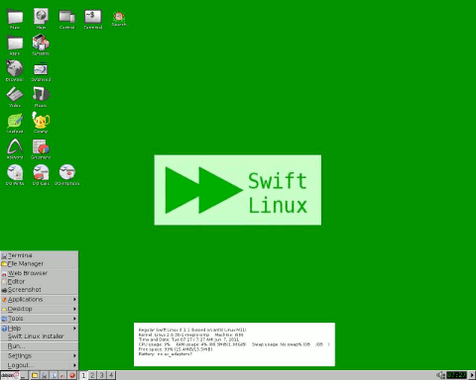Expand the Tools submenu

pyautogui.click(x=39, y=319)
